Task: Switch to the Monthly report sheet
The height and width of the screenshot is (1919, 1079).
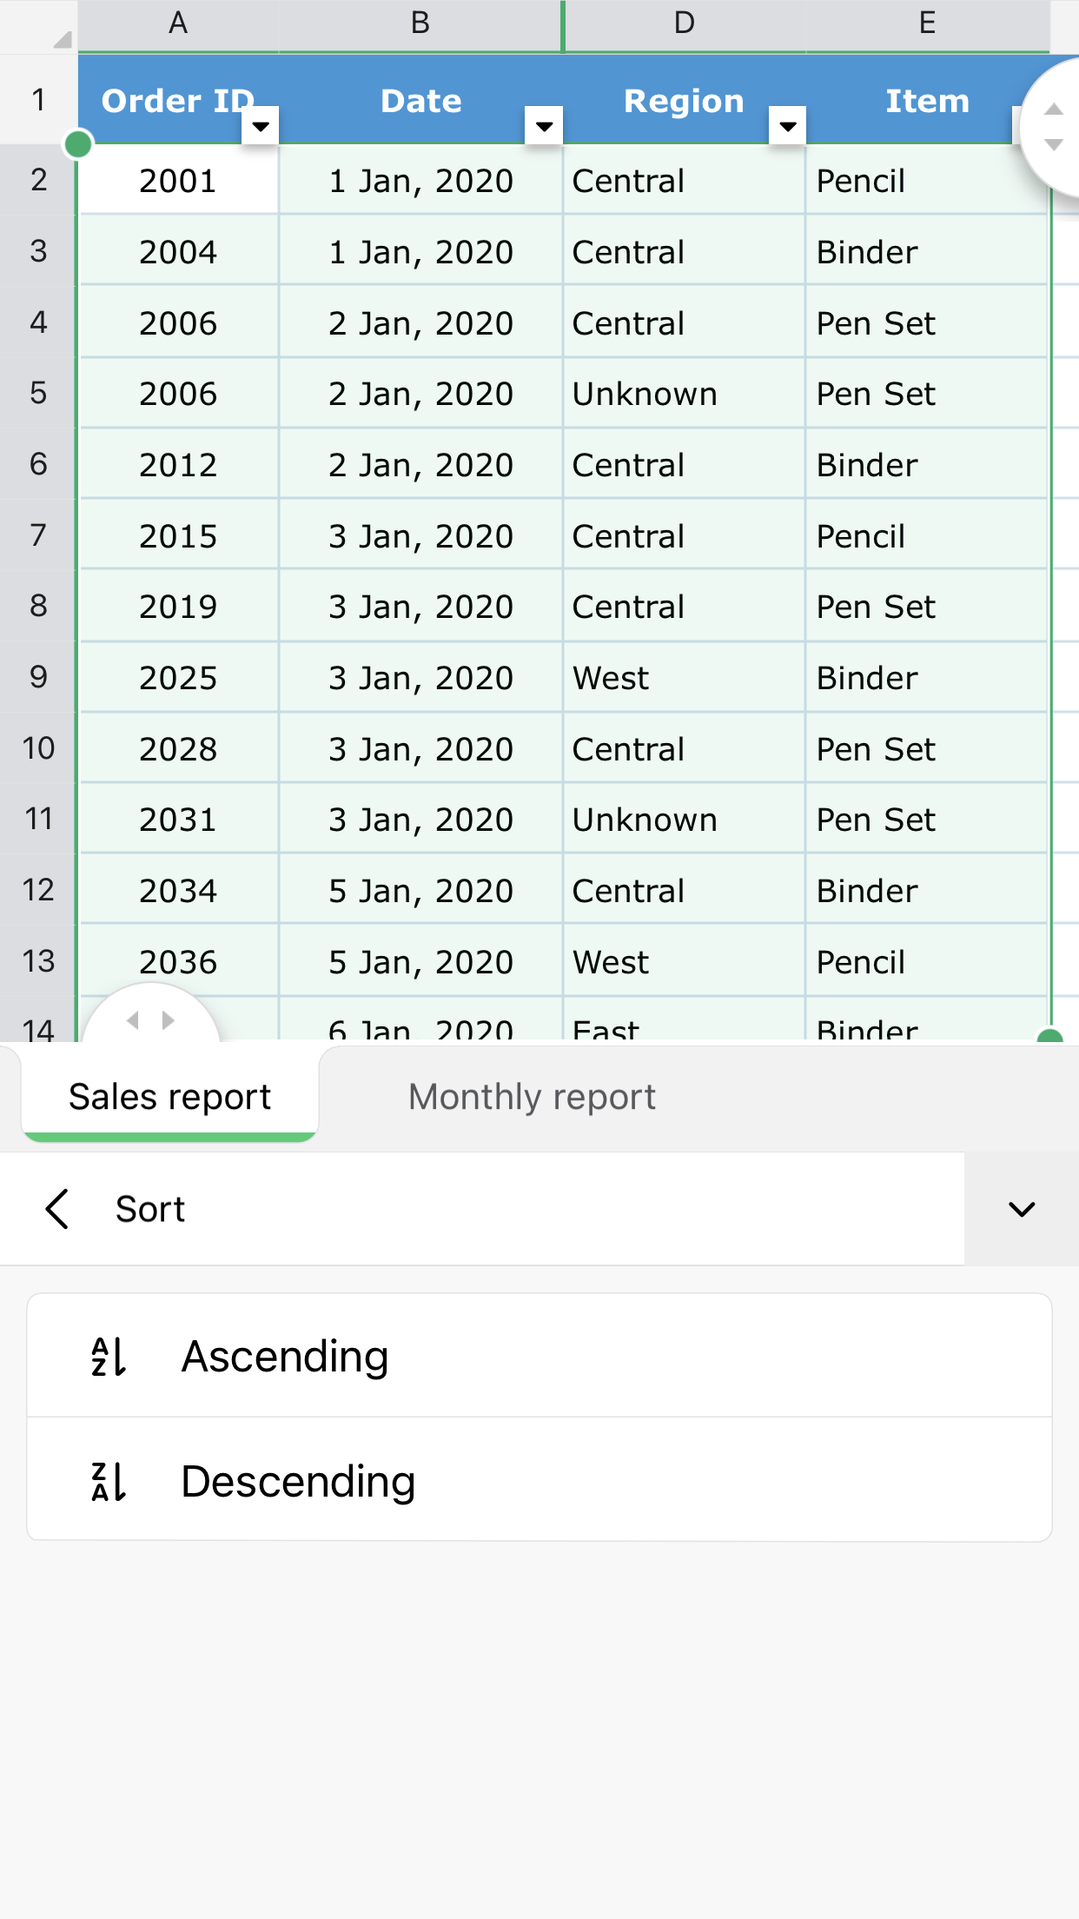Action: tap(532, 1097)
